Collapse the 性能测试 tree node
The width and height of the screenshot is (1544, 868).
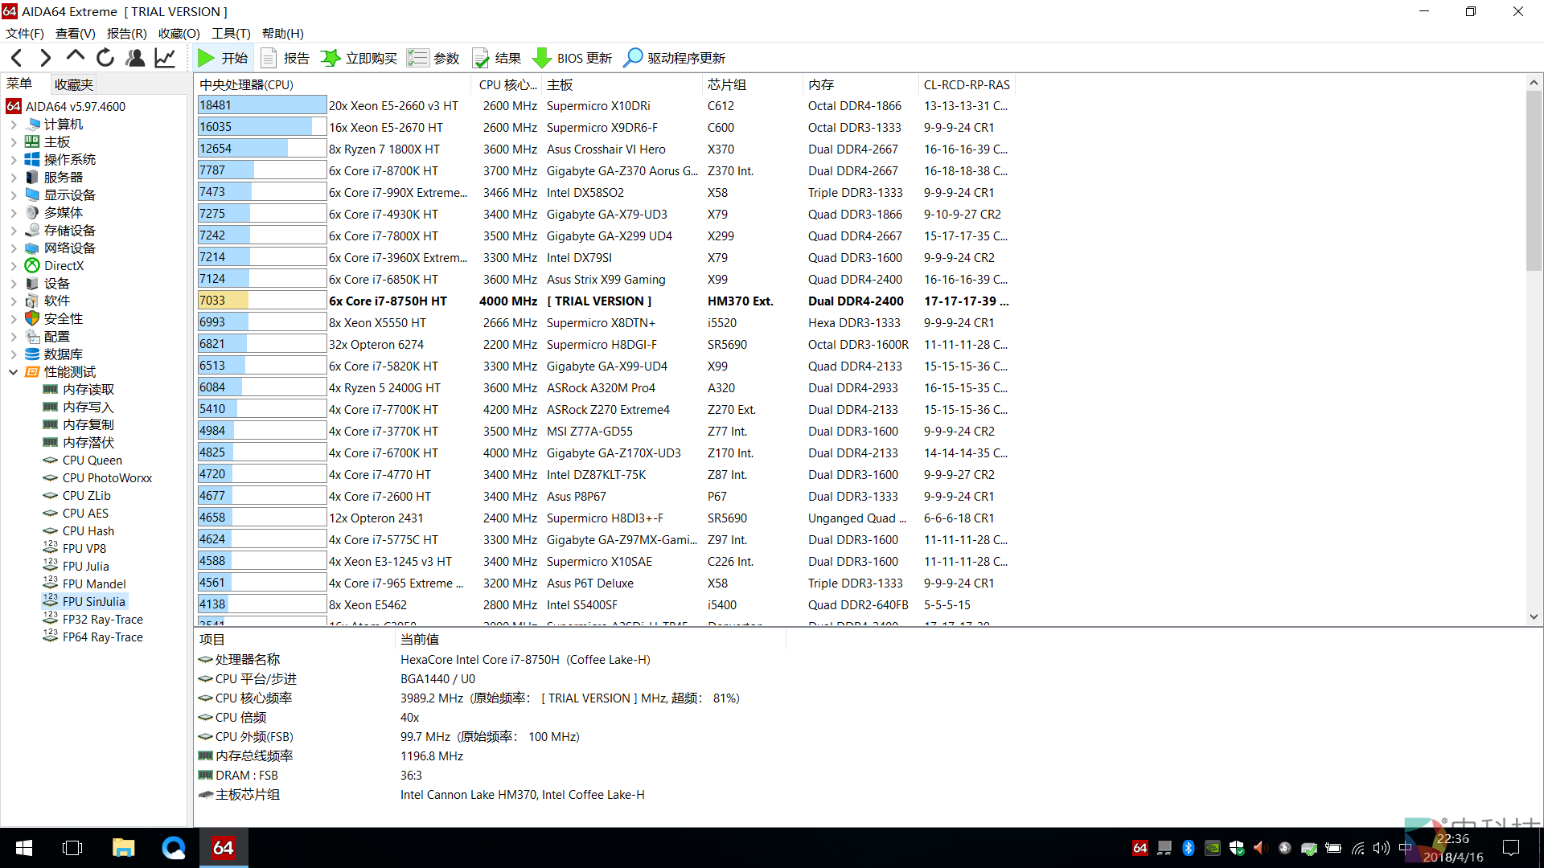click(14, 372)
